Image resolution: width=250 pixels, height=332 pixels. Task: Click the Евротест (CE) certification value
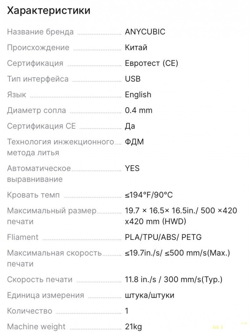pyautogui.click(x=151, y=63)
